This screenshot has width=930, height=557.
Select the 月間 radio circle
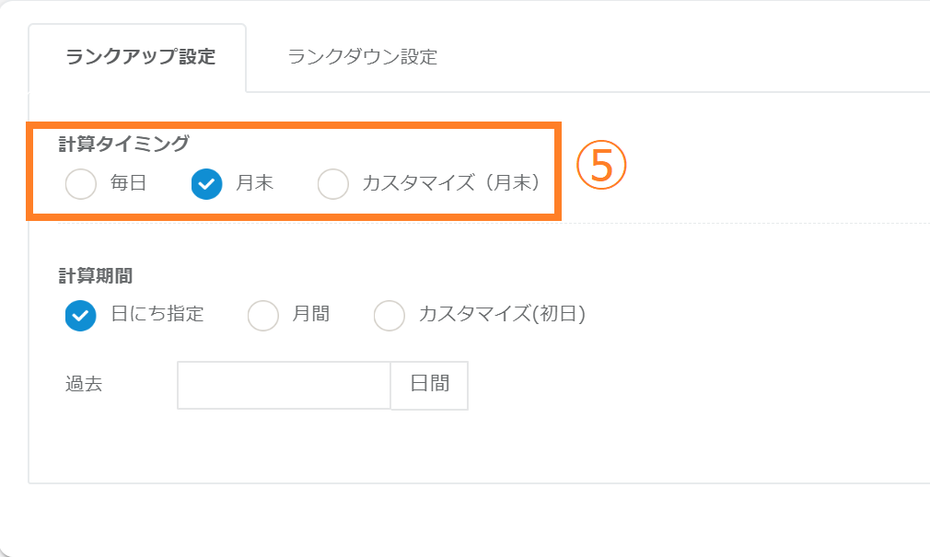click(263, 315)
